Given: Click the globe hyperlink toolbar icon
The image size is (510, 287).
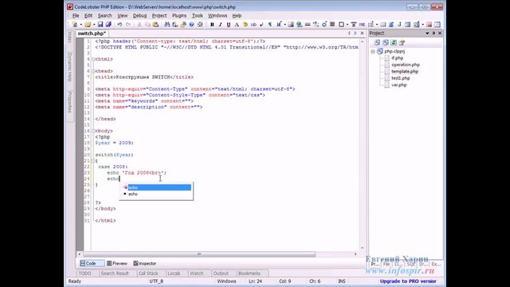Looking at the screenshot, I should coord(300,25).
